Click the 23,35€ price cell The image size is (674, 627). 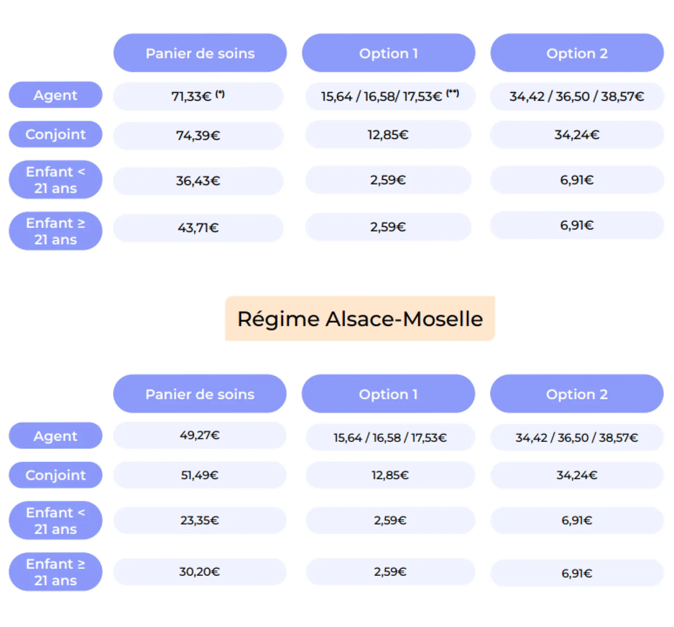click(x=200, y=520)
